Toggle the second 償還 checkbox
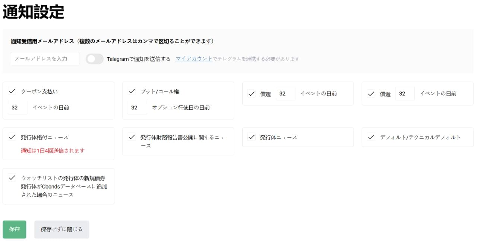This screenshot has height=241, width=477. pos(370,93)
